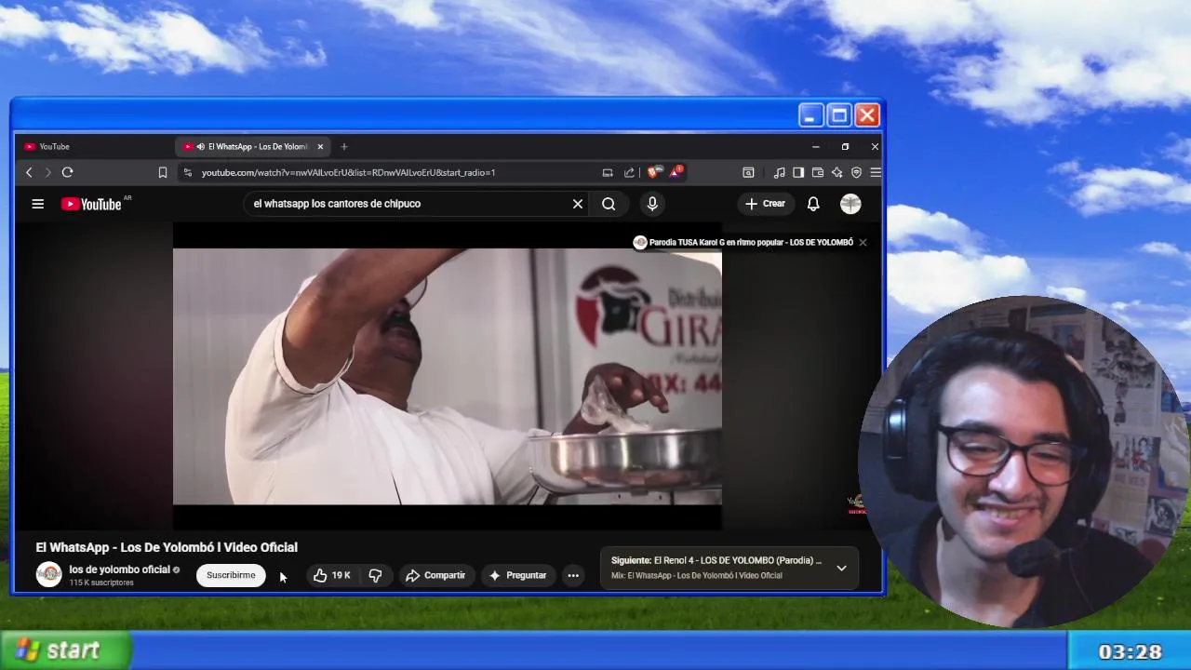Open the Brave playlist music note icon
The width and height of the screenshot is (1191, 670).
(x=780, y=172)
